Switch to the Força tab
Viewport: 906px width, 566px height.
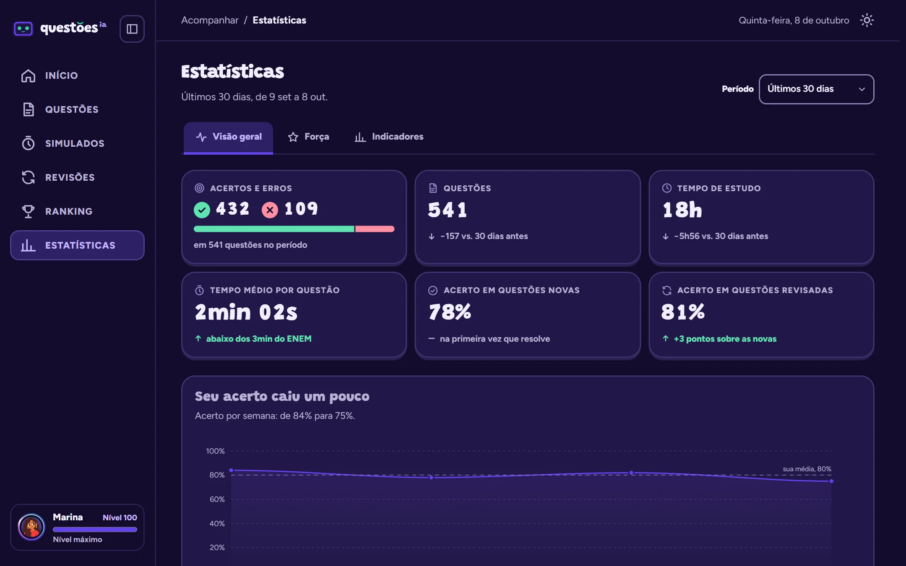point(308,137)
